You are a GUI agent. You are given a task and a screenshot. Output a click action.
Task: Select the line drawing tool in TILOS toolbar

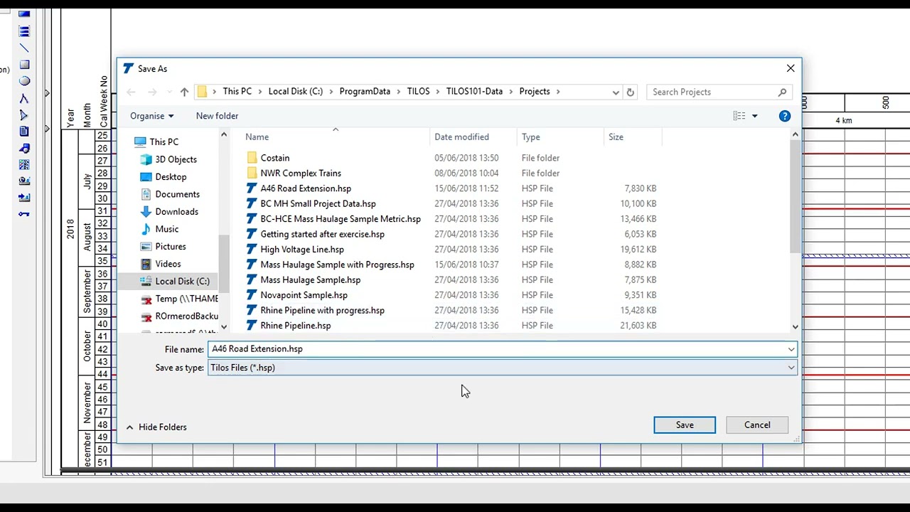point(24,48)
